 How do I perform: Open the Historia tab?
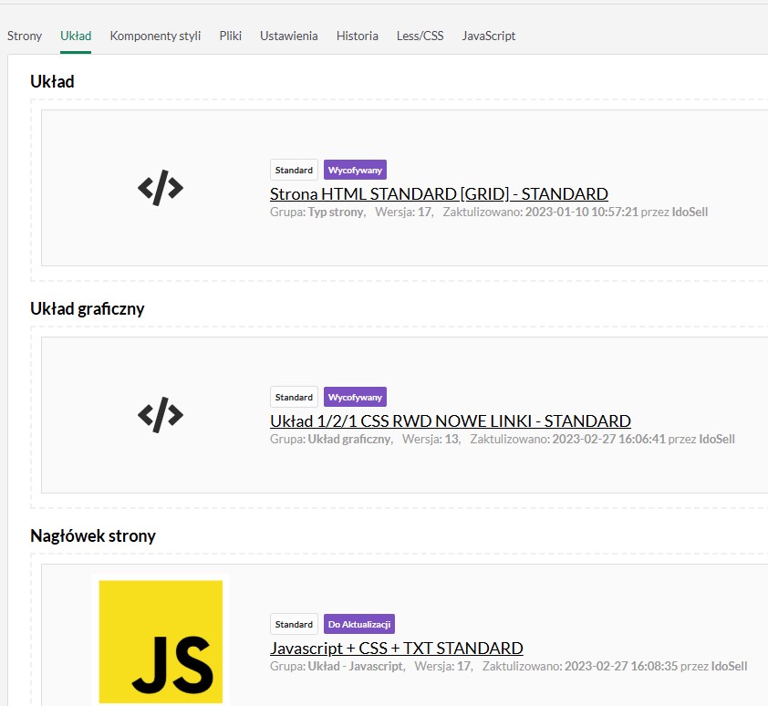pos(357,36)
